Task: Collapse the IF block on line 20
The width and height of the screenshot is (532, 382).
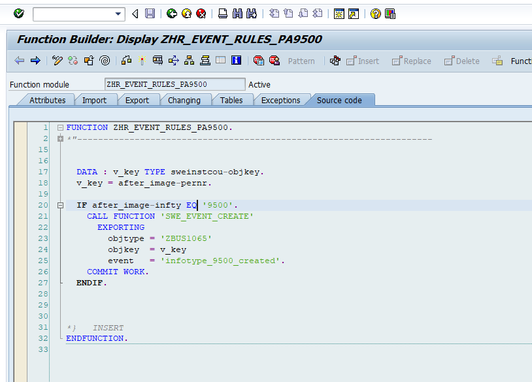Action: [60, 205]
